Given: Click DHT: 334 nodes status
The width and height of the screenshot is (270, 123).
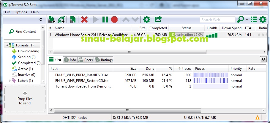Looking at the screenshot, I should (x=75, y=118).
